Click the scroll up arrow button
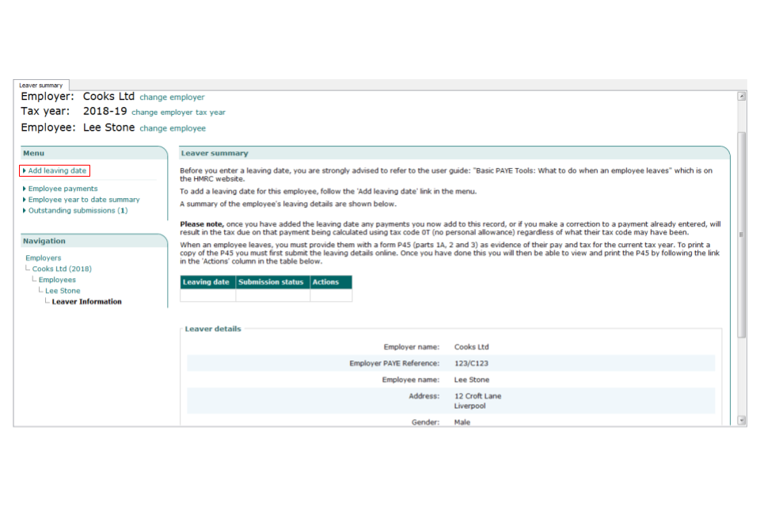 pyautogui.click(x=742, y=96)
